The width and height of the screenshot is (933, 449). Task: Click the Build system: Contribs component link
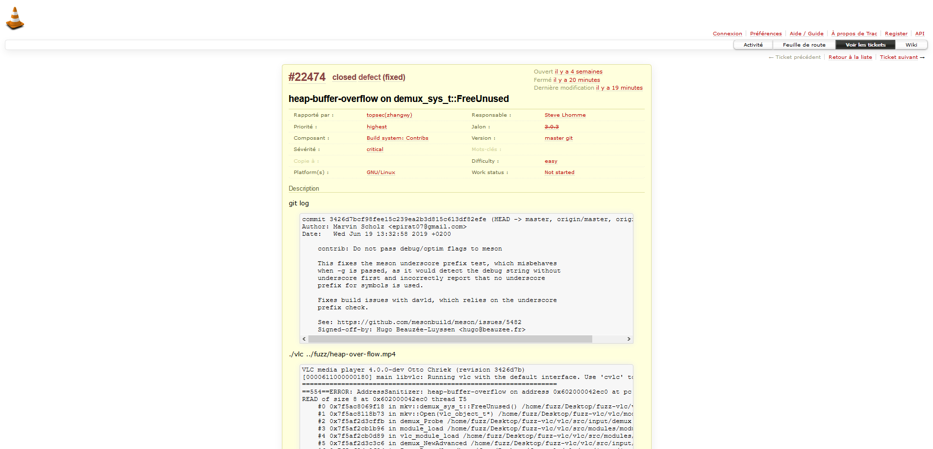(397, 138)
